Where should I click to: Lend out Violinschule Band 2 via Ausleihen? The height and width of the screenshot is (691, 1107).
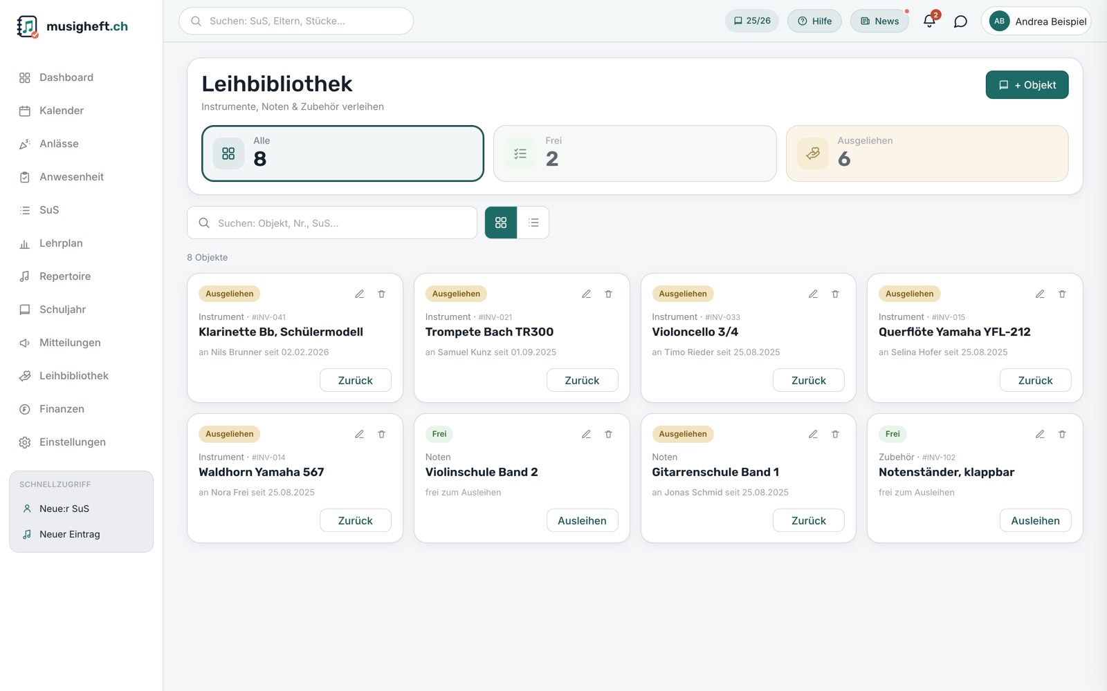pyautogui.click(x=582, y=520)
